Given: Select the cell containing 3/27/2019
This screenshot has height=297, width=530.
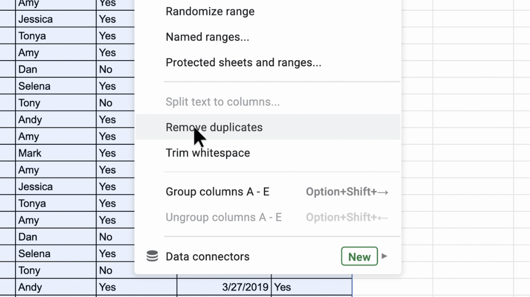Looking at the screenshot, I should (x=224, y=287).
